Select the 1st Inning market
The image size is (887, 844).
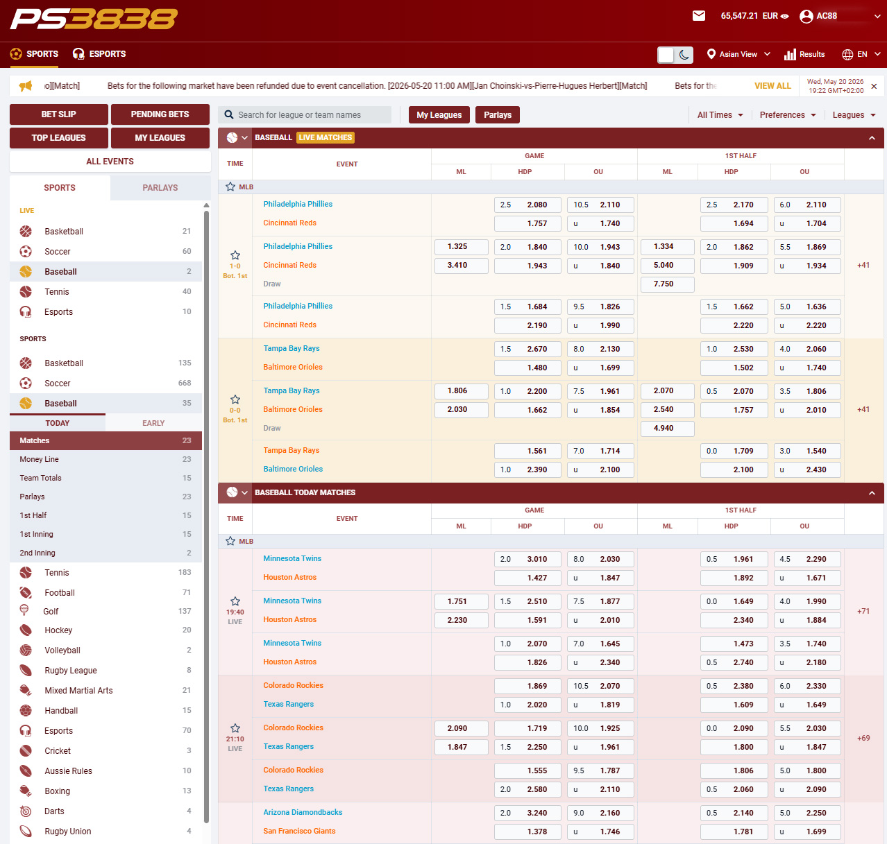105,534
